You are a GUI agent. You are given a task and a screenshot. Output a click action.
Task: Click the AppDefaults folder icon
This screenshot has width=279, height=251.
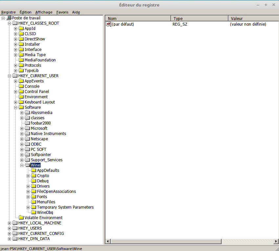34,171
